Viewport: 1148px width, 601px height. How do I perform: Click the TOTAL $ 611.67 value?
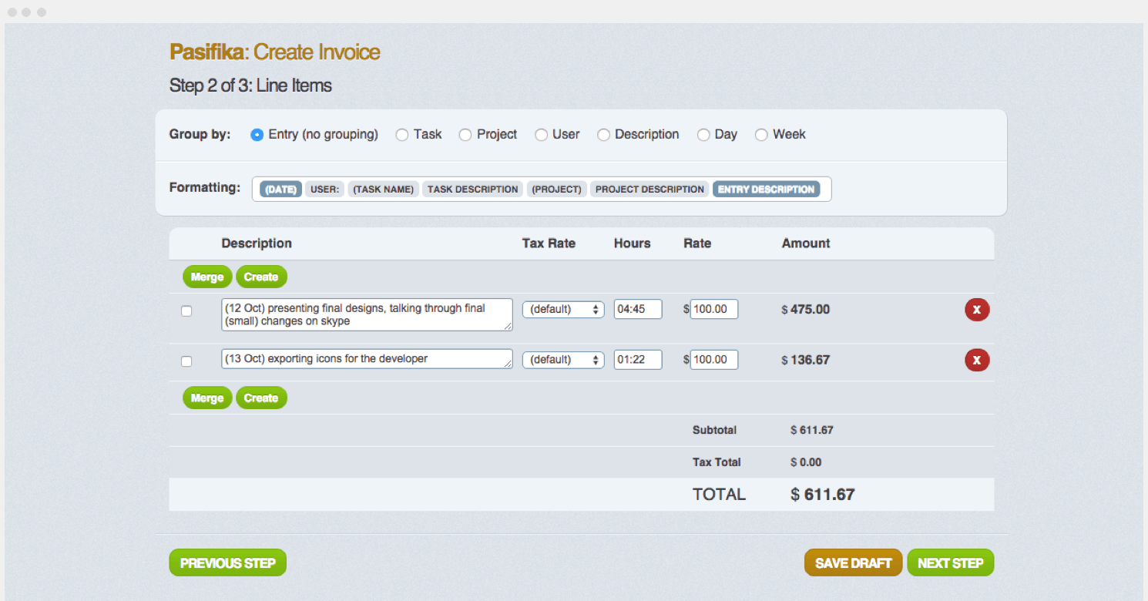click(x=823, y=495)
